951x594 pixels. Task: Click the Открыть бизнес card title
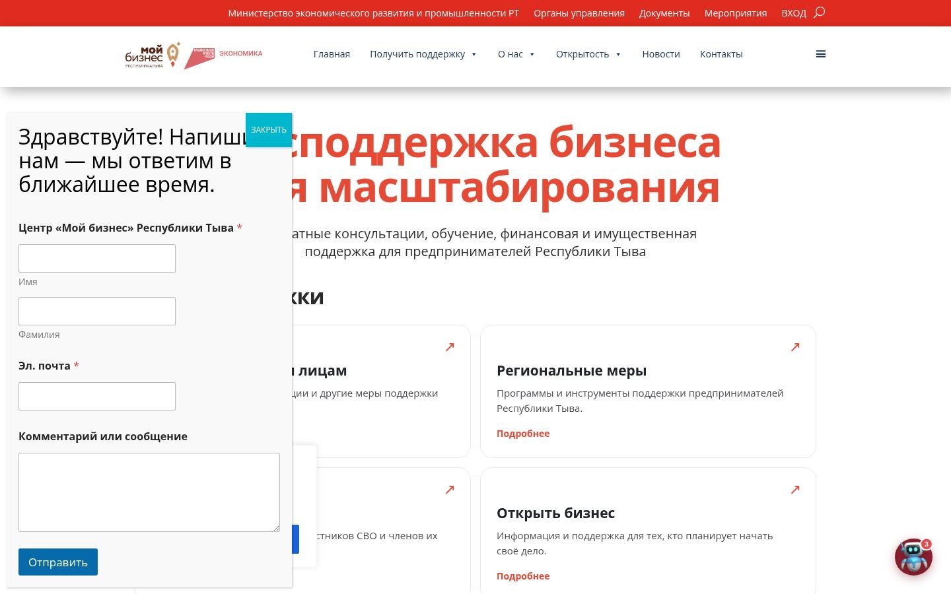pos(555,513)
